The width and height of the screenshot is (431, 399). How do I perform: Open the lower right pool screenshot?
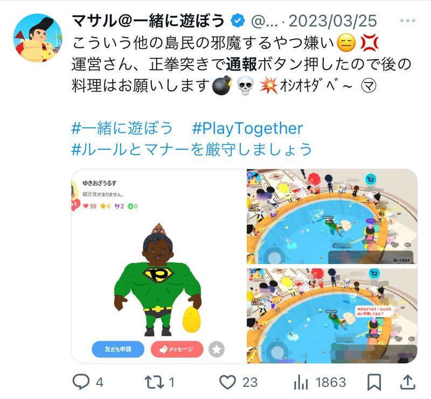point(332,316)
